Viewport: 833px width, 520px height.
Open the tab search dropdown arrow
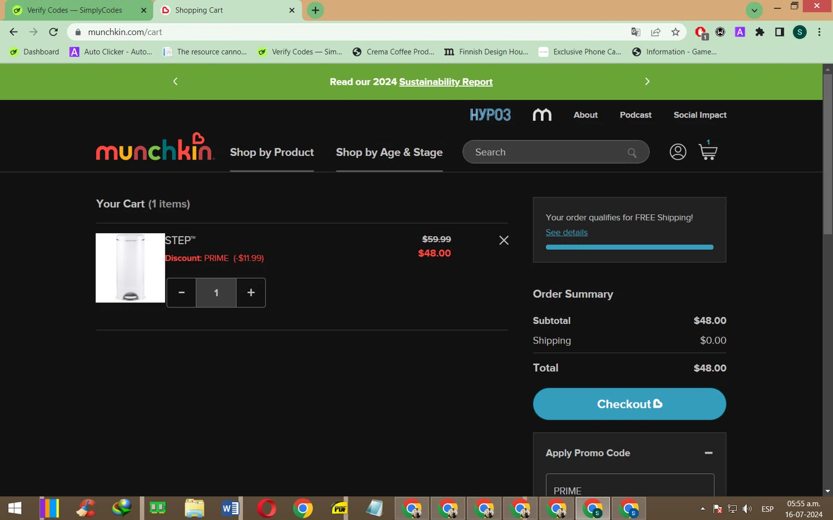click(x=754, y=10)
